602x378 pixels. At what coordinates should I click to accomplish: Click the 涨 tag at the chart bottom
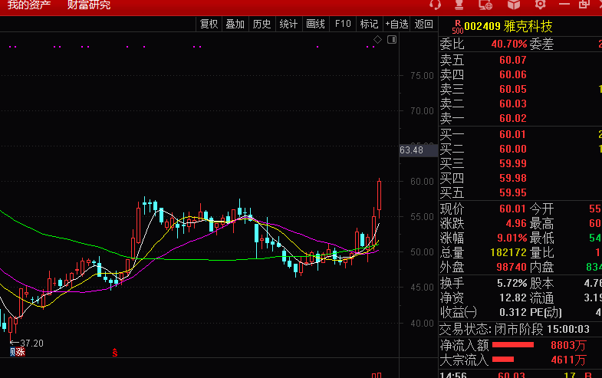[x=21, y=351]
